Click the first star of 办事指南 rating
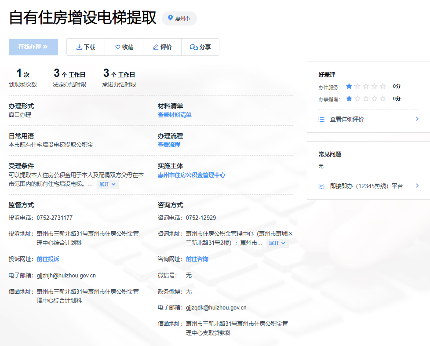430x346 pixels. click(349, 98)
